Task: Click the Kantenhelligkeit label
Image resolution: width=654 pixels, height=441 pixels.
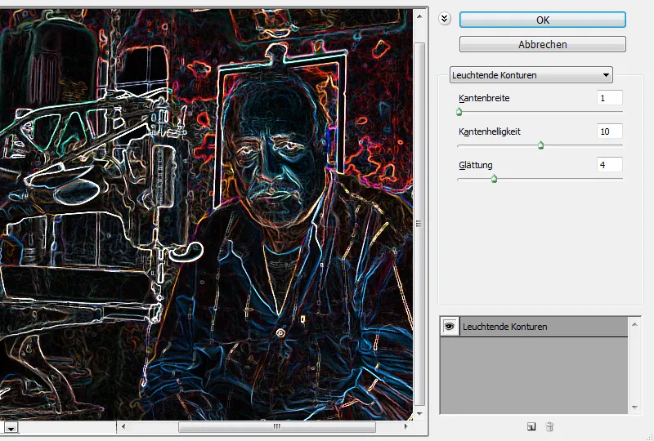Action: [x=489, y=131]
